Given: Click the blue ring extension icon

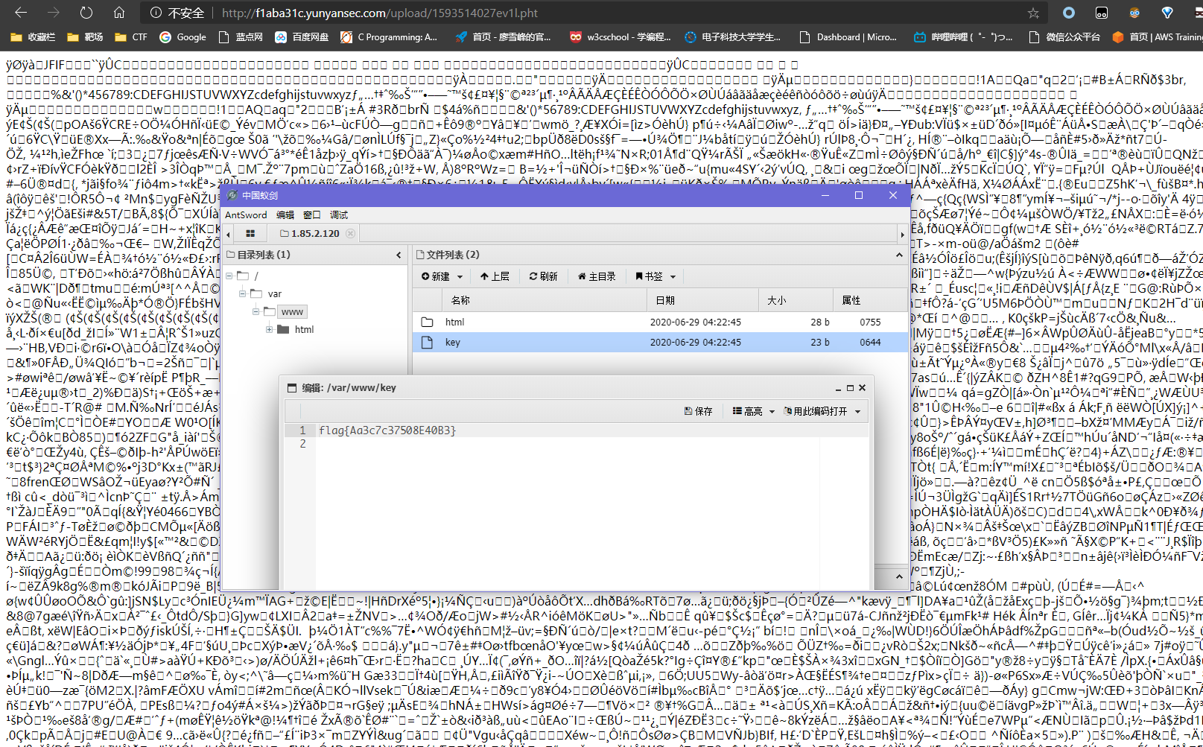Looking at the screenshot, I should tap(1069, 13).
